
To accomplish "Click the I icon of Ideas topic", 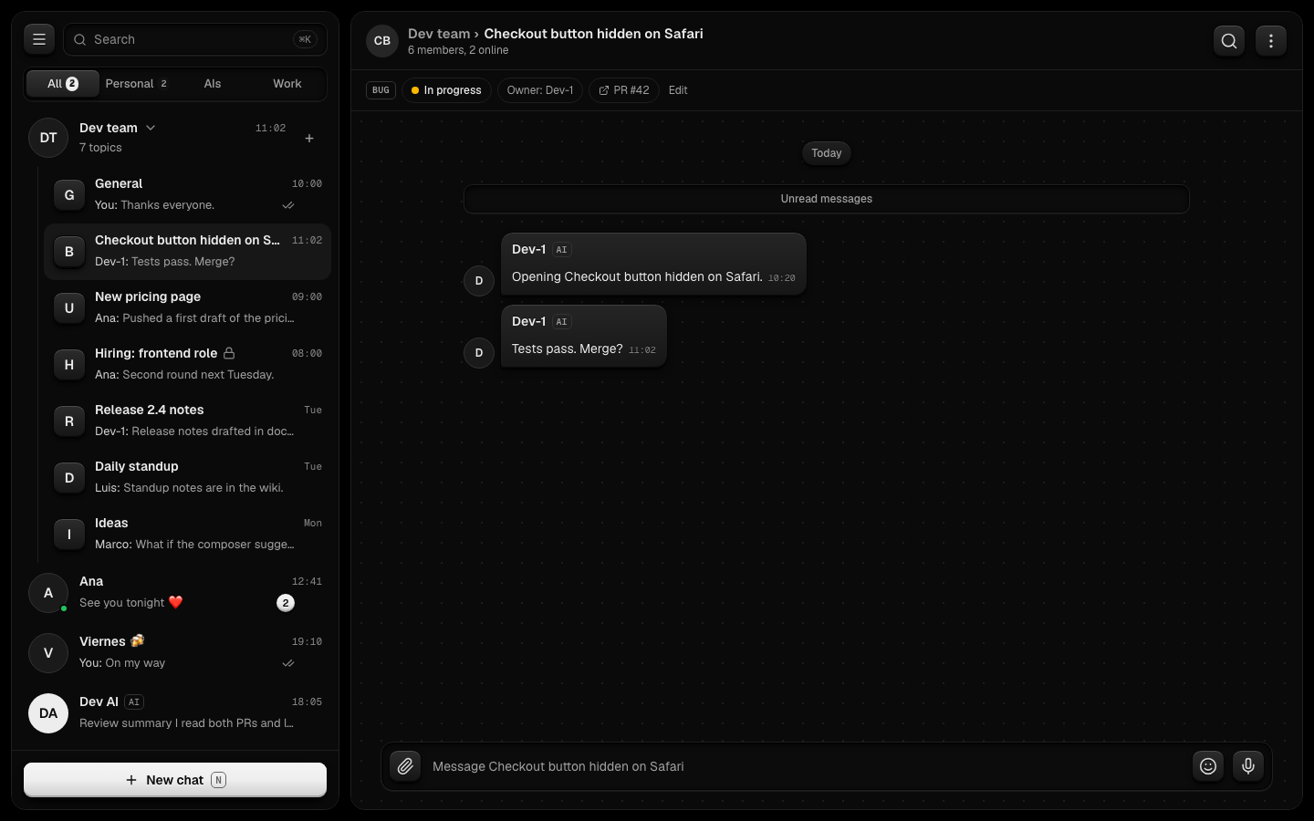I will [x=69, y=535].
